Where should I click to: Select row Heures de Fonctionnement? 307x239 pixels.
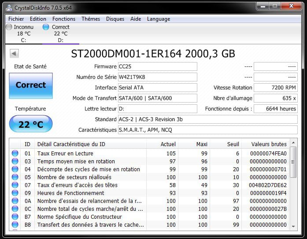(x=150, y=193)
